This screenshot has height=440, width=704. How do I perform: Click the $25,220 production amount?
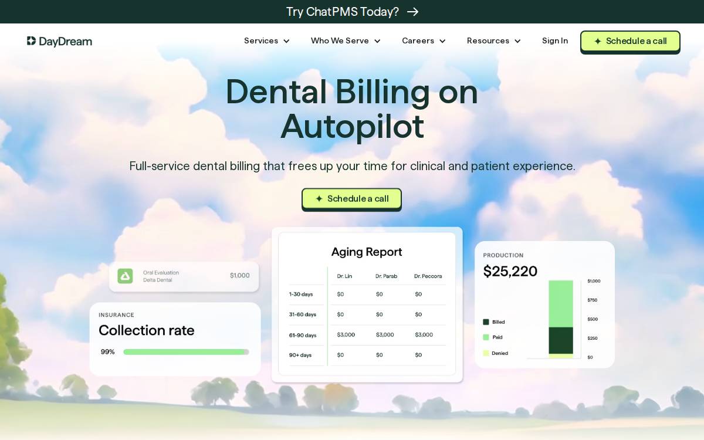click(x=510, y=271)
